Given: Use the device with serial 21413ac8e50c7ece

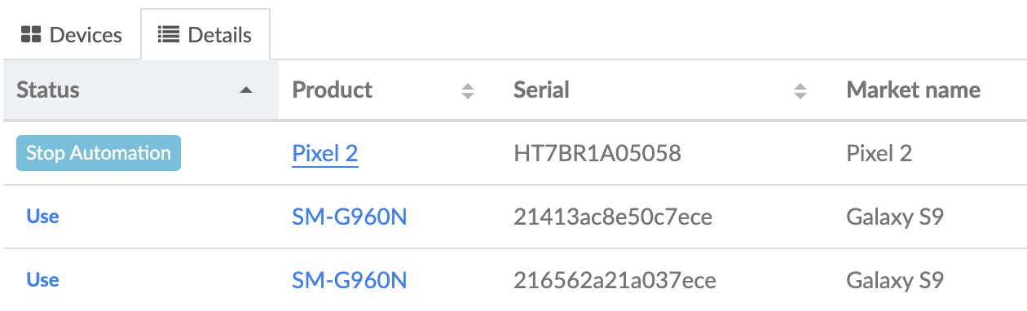Looking at the screenshot, I should 42,217.
